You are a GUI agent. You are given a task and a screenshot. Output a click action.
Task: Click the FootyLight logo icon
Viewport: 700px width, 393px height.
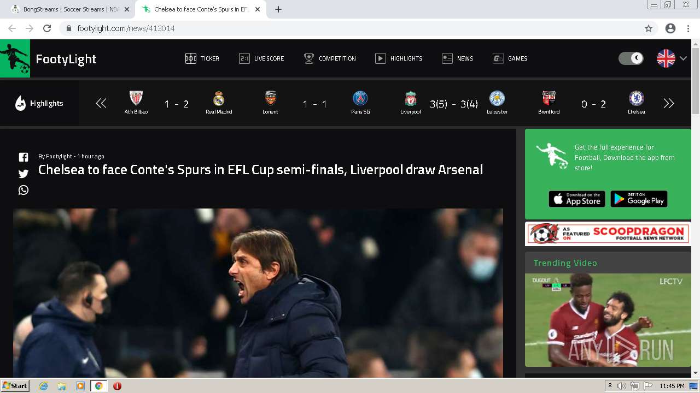coord(15,58)
